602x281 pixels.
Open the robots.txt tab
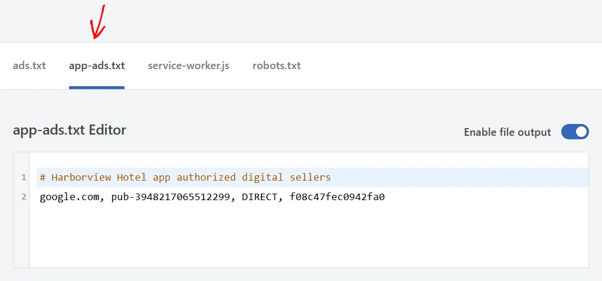(276, 66)
